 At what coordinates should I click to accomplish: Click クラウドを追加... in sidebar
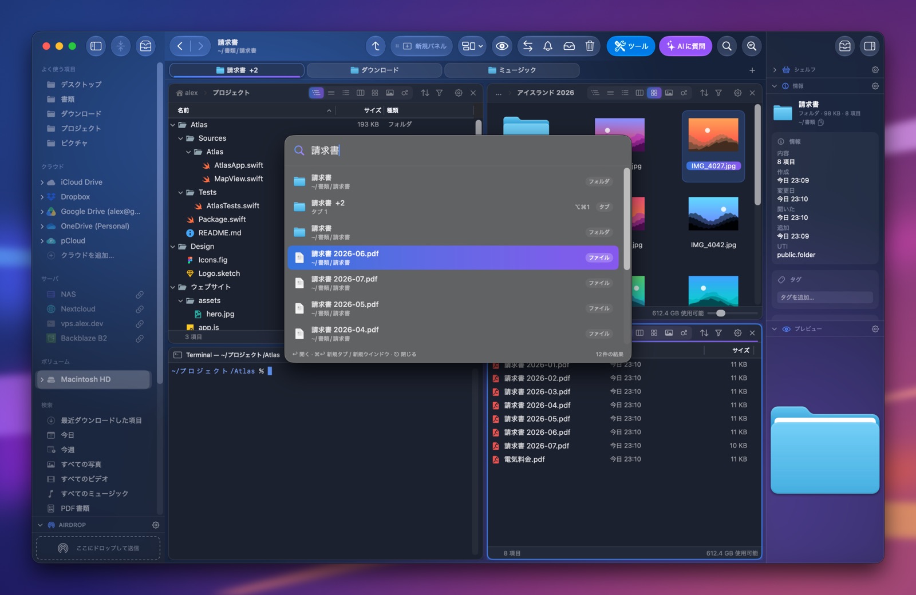[x=87, y=256]
